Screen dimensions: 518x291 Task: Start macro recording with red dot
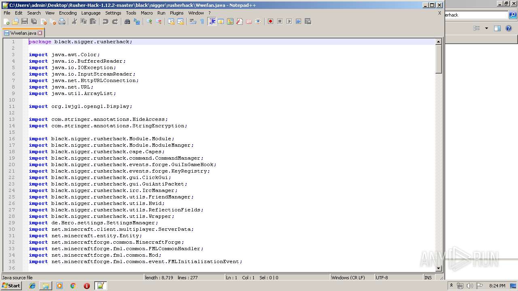(x=270, y=21)
